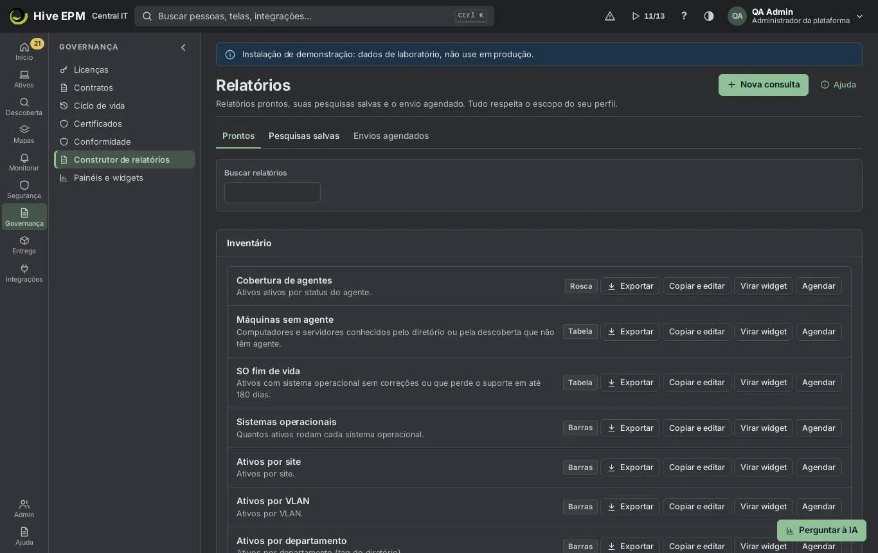Open Certificados in the Governança menu
Screen dimensions: 878x553
124,123
